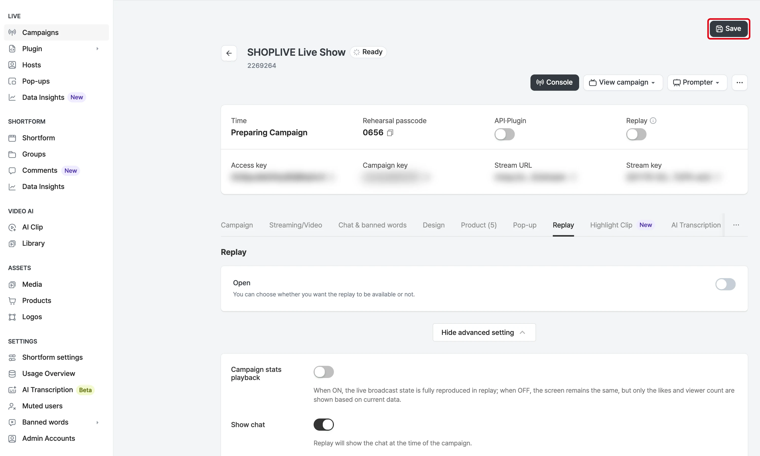
Task: Open the Pop-up tab
Action: tap(525, 225)
